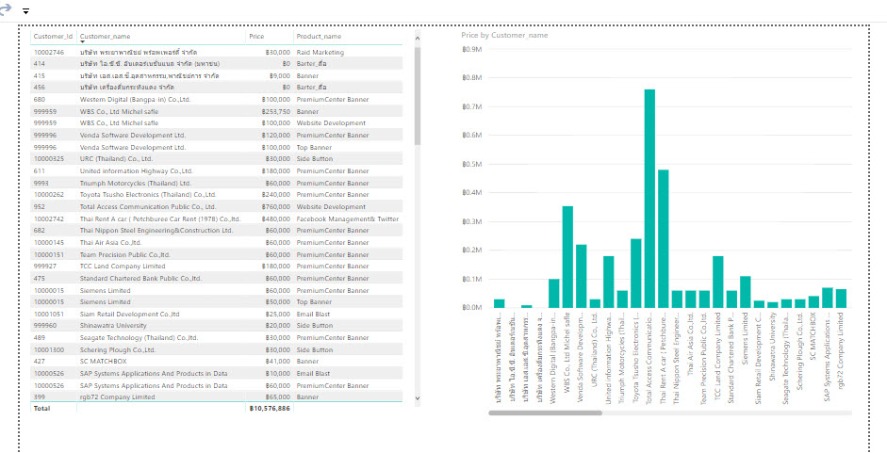Viewport: 887px width, 453px height.
Task: Select the United information Highway bar
Action: click(x=609, y=282)
